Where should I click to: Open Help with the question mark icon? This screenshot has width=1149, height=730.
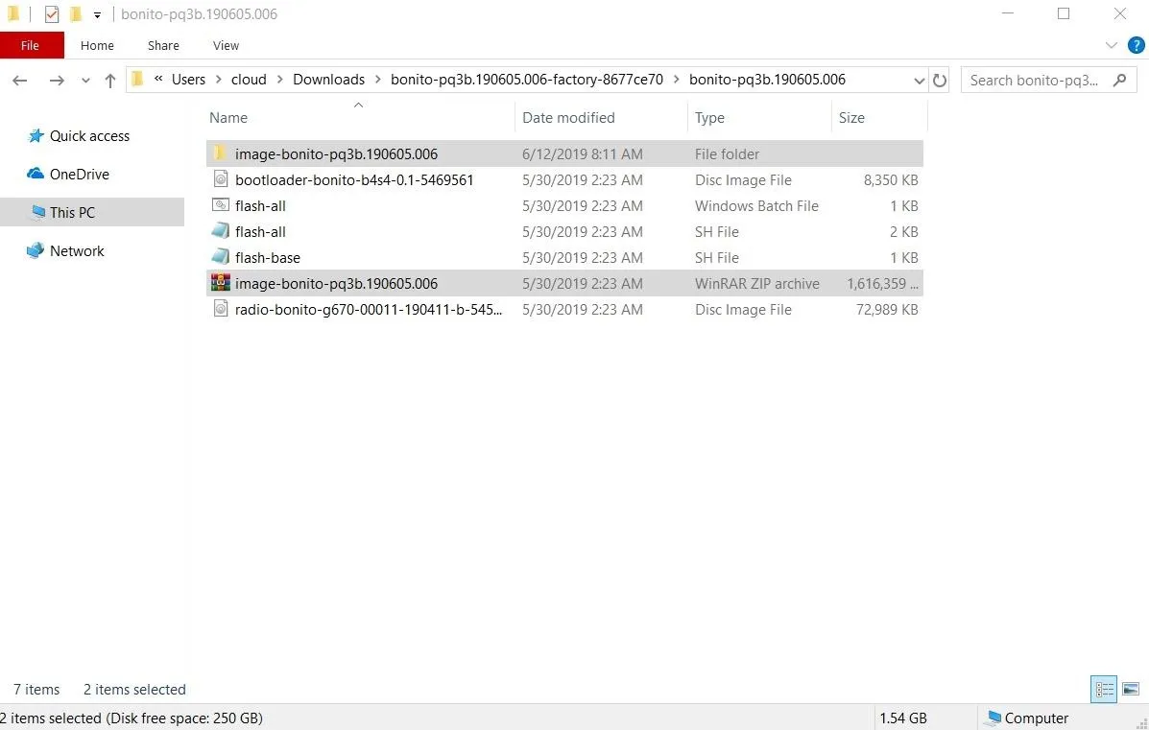click(1136, 45)
